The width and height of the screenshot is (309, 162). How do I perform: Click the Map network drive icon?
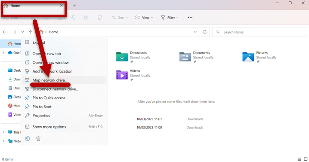point(27,80)
